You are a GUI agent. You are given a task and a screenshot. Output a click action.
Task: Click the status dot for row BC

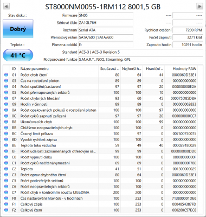coord(6,133)
